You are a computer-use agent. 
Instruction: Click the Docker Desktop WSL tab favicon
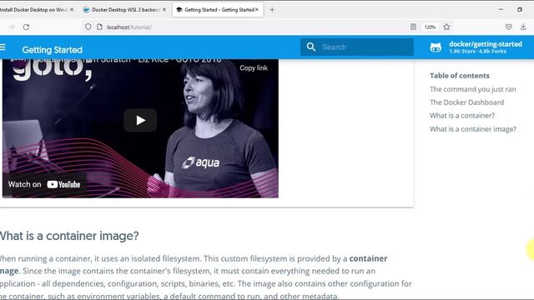tap(87, 10)
